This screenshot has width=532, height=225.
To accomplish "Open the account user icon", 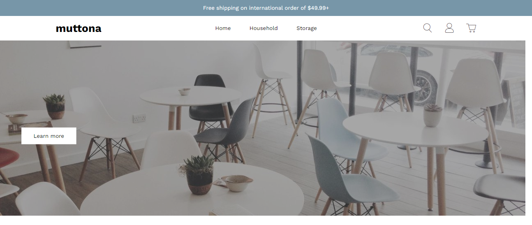I will click(449, 28).
